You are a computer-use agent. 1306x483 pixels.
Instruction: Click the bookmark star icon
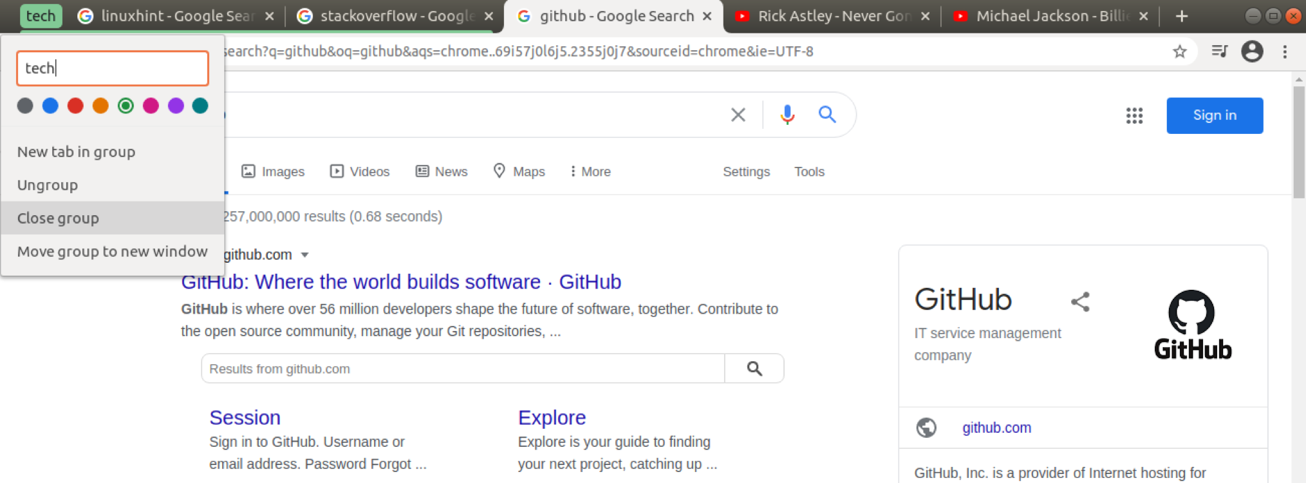click(1179, 52)
